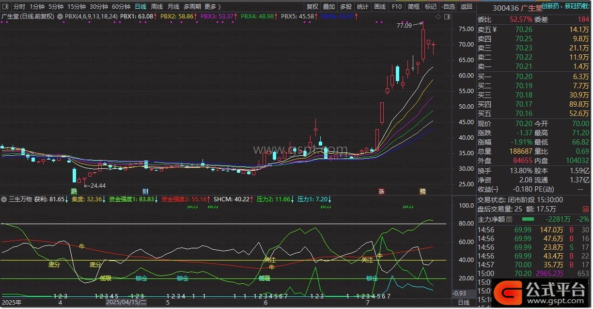Switch to 周线 weekly chart
The width and height of the screenshot is (593, 309).
pyautogui.click(x=157, y=7)
